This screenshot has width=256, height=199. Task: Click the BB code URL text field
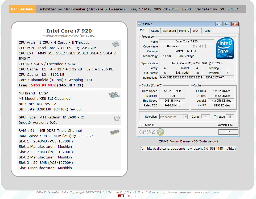[188, 149]
